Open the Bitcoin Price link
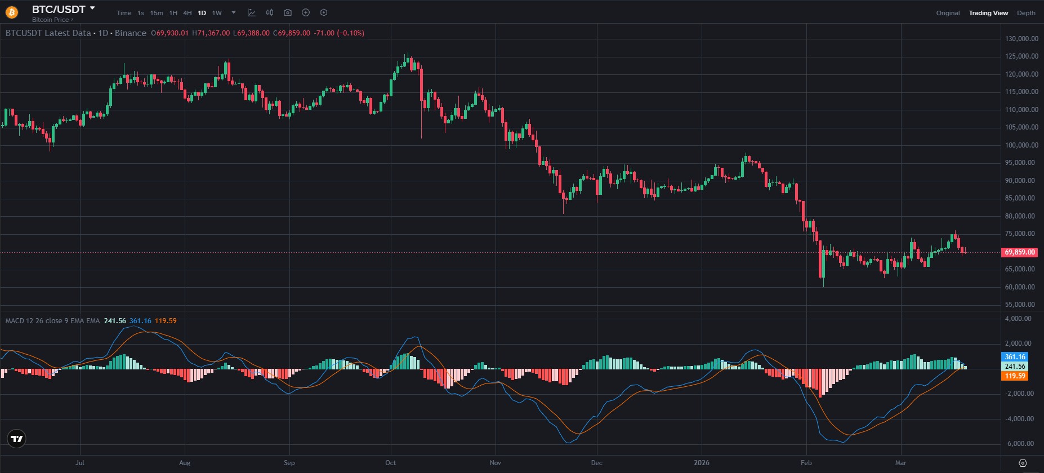Screen dimensions: 1044x473 (x=52, y=20)
